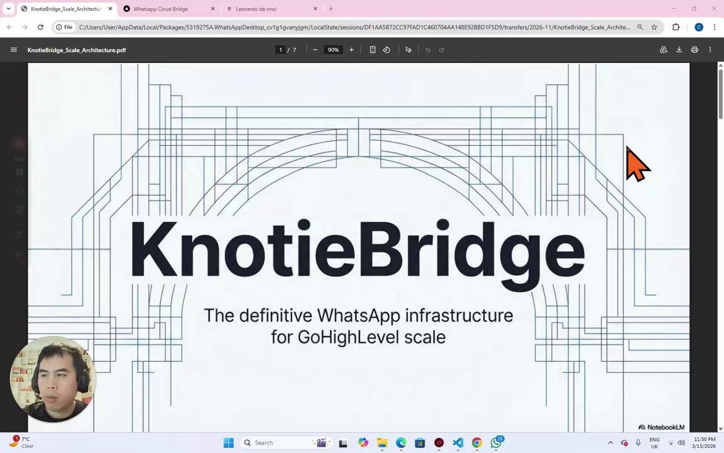
Task: Click the taskbar Search box
Action: 285,443
